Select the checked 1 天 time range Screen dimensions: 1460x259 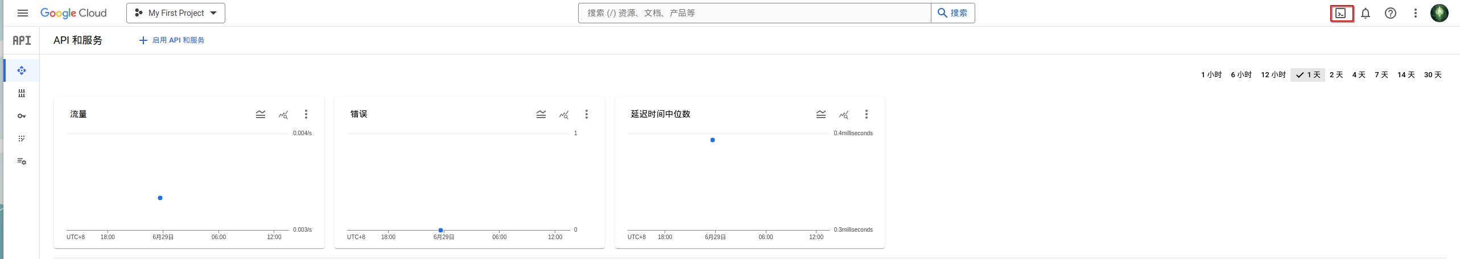pyautogui.click(x=1308, y=75)
